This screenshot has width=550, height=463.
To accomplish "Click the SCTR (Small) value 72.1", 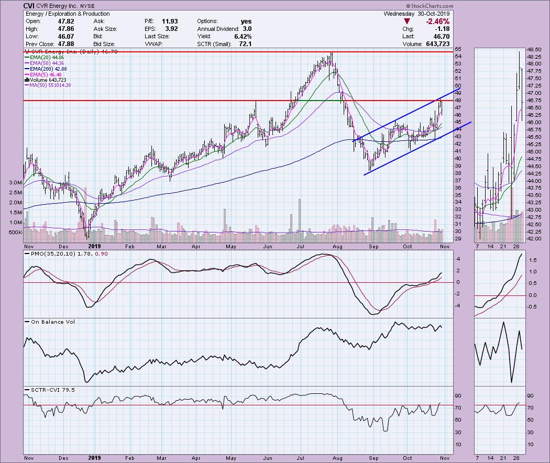I will (245, 44).
